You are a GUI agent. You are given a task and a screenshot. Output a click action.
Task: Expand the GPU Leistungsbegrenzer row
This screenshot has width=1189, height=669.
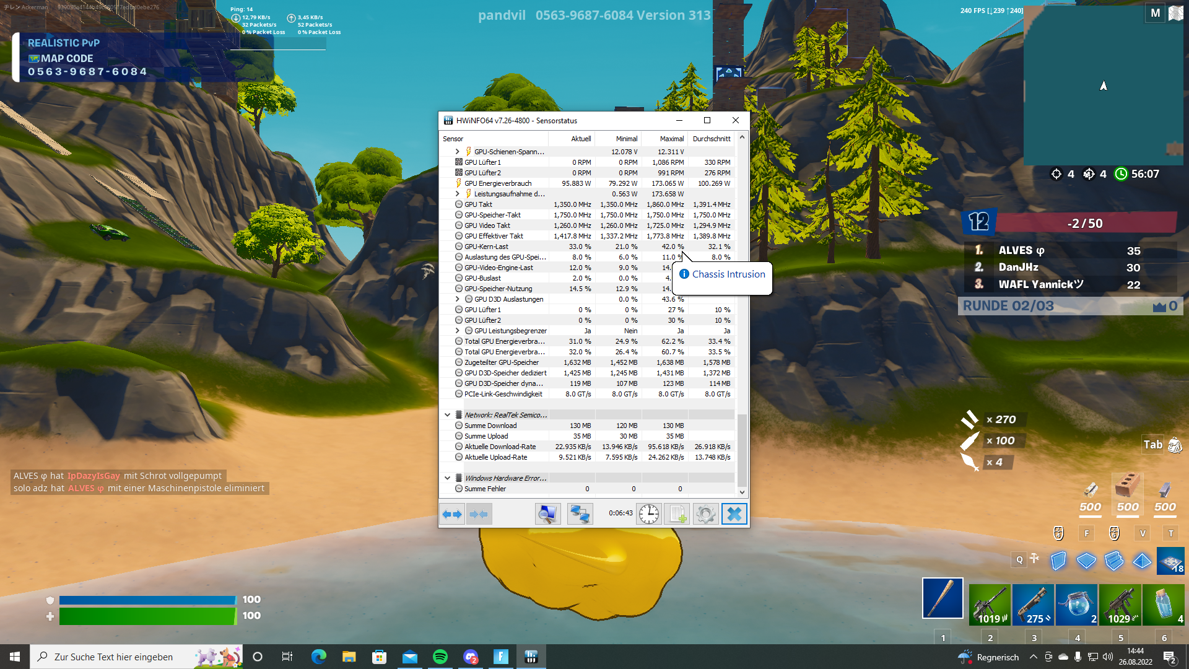(458, 331)
